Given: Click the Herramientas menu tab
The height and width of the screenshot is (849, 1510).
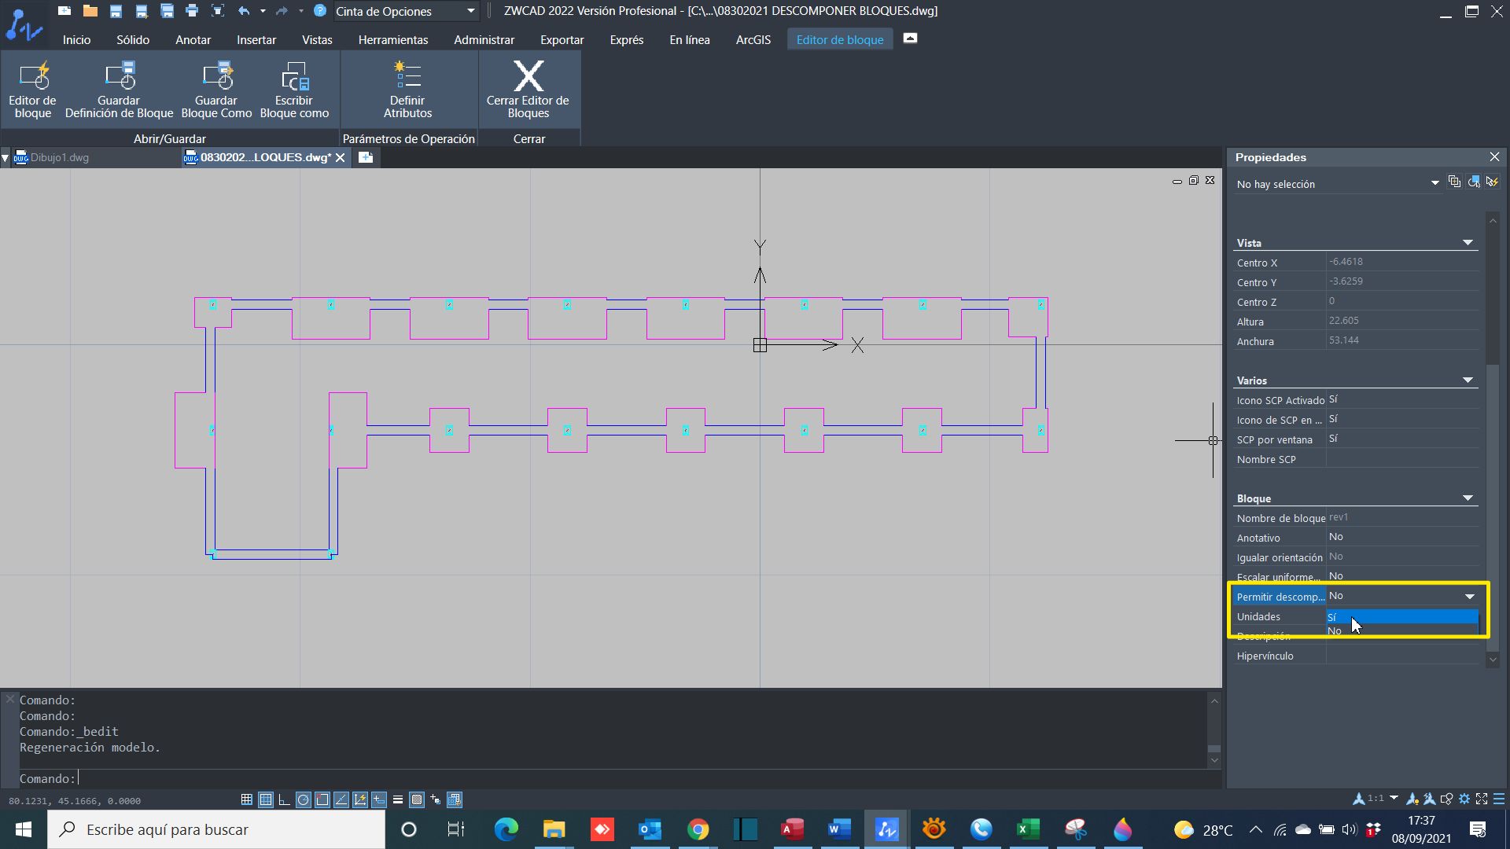Looking at the screenshot, I should coord(392,40).
